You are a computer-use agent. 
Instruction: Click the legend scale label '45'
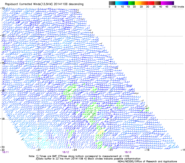(167, 7)
